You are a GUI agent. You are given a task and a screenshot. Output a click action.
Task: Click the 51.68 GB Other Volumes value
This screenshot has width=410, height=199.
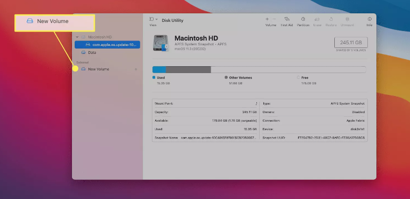pos(236,83)
